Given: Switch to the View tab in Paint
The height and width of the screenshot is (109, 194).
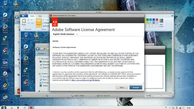Looking at the screenshot, I should [40, 16].
